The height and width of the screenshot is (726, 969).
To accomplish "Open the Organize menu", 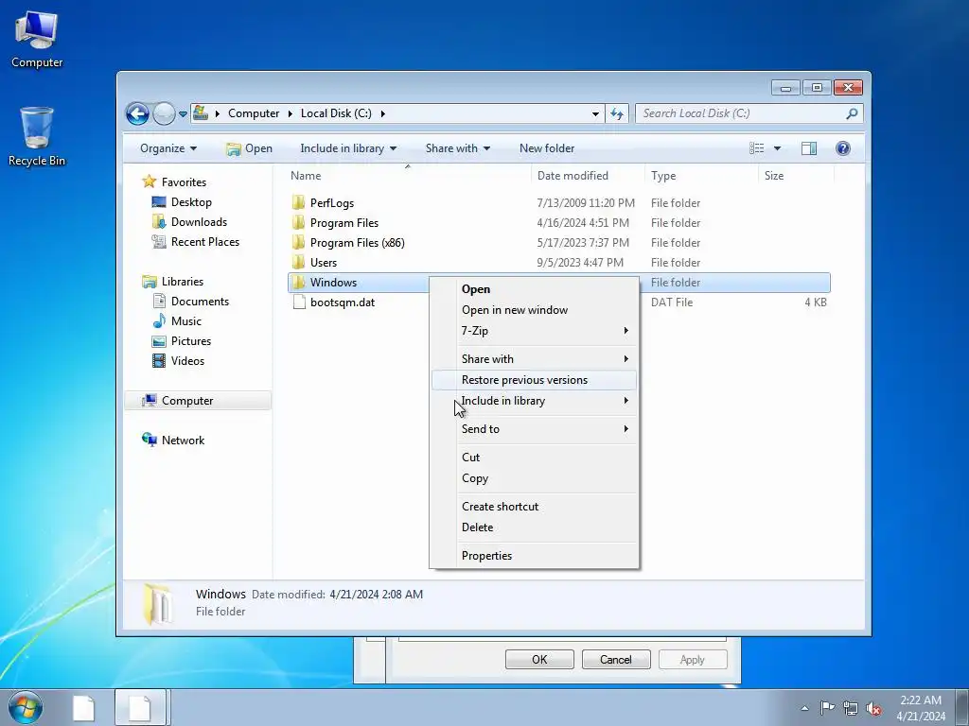I will (168, 148).
